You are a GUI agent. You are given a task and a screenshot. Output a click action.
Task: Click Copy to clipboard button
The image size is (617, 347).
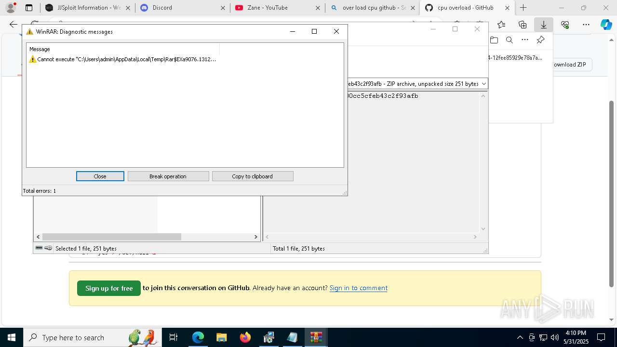[x=253, y=176]
